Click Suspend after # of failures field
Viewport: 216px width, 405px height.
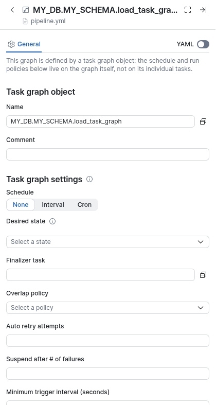click(107, 374)
